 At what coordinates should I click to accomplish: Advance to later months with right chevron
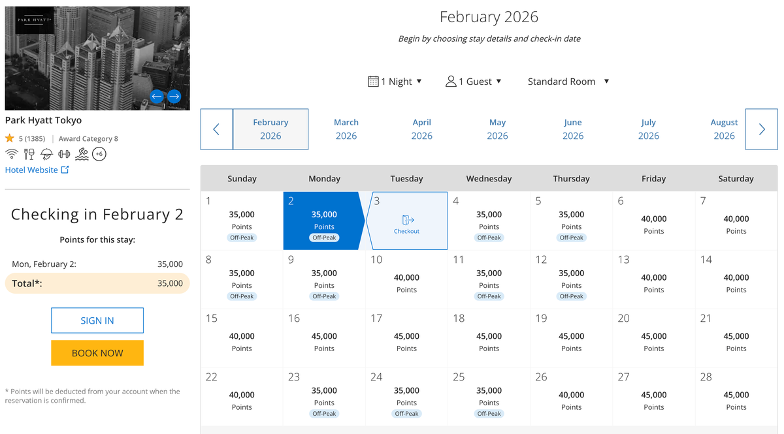click(762, 129)
